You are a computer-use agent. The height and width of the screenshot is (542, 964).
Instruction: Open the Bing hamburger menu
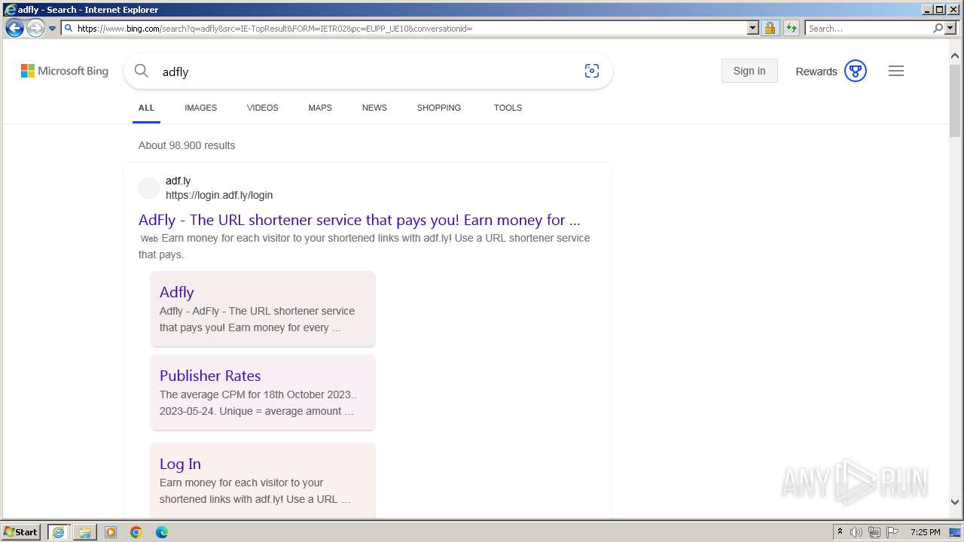(x=896, y=71)
